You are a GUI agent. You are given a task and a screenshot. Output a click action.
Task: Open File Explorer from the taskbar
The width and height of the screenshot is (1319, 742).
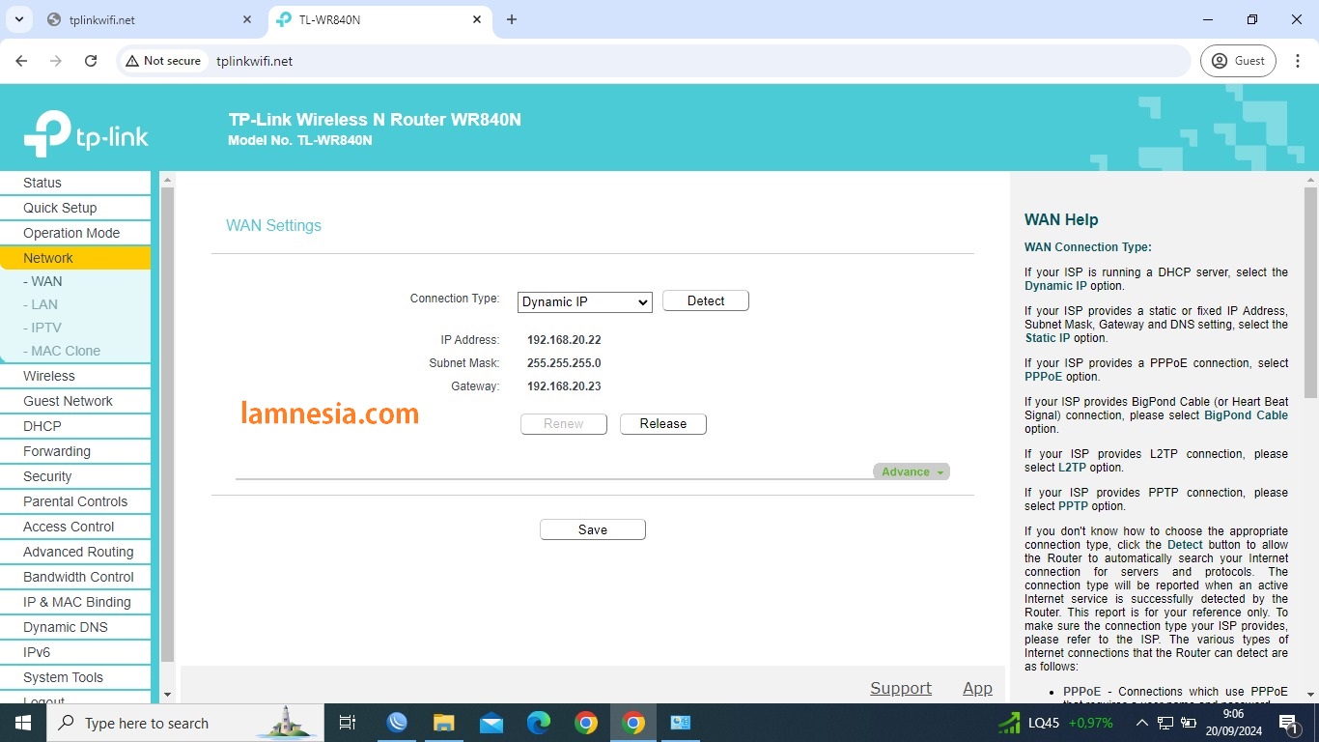[x=443, y=723]
